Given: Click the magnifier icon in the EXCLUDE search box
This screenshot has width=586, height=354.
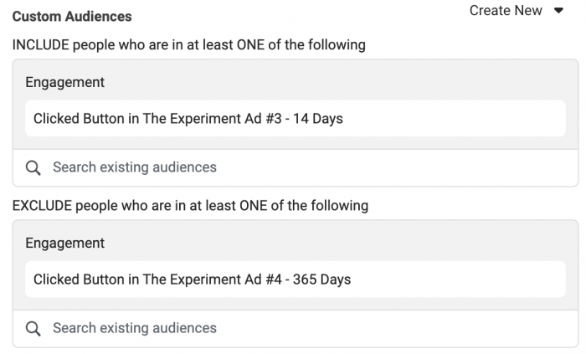Looking at the screenshot, I should [x=33, y=329].
